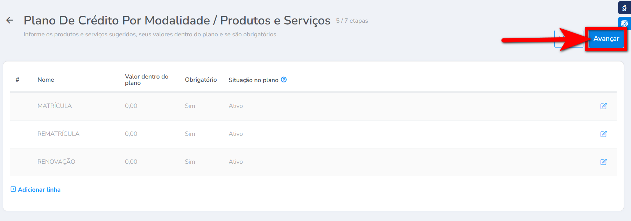Click the Situação no plano column header
Viewport: 631px width, 221px height.
point(253,80)
